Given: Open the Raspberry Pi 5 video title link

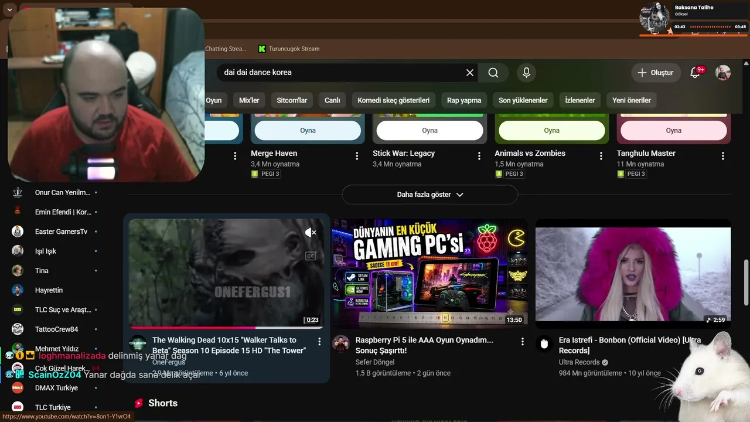Looking at the screenshot, I should [424, 345].
